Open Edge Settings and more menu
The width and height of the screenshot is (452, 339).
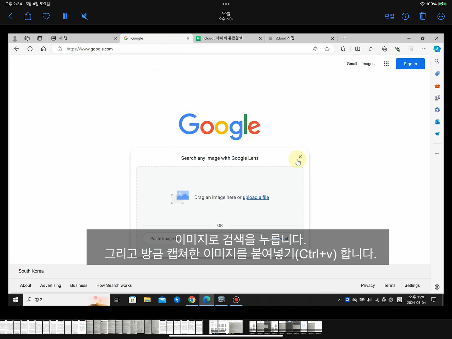pyautogui.click(x=424, y=49)
